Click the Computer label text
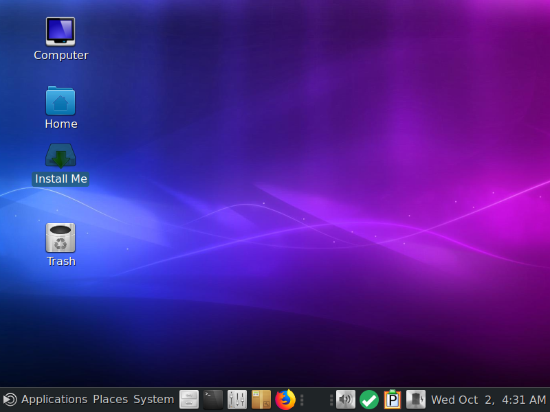The height and width of the screenshot is (412, 550). pos(61,56)
